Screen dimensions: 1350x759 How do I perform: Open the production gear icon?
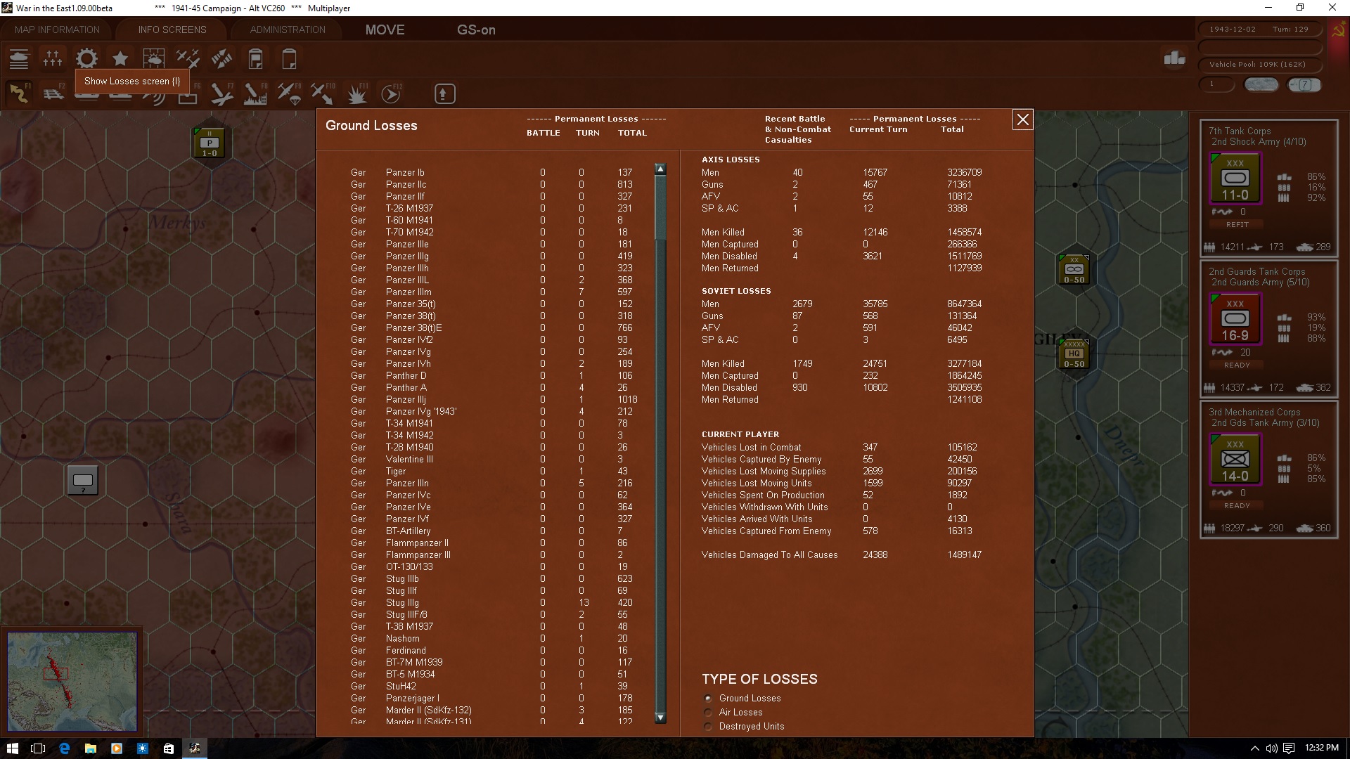(x=86, y=59)
